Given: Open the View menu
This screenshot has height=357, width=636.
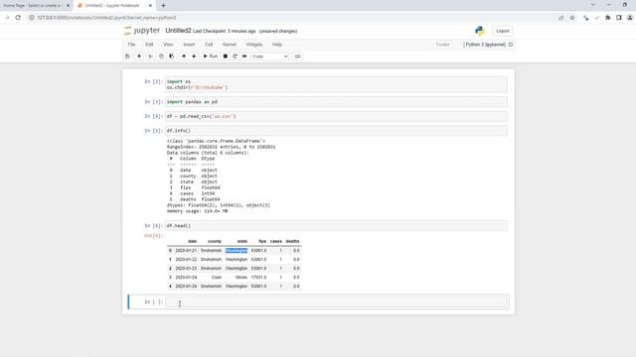Looking at the screenshot, I should point(168,45).
